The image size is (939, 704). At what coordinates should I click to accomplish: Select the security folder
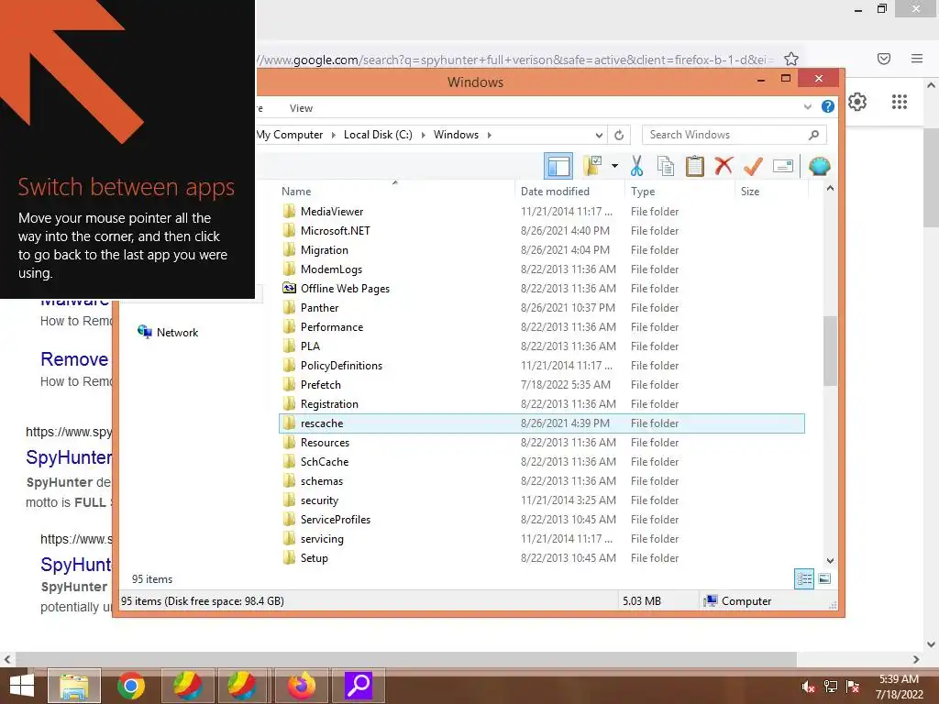point(319,500)
